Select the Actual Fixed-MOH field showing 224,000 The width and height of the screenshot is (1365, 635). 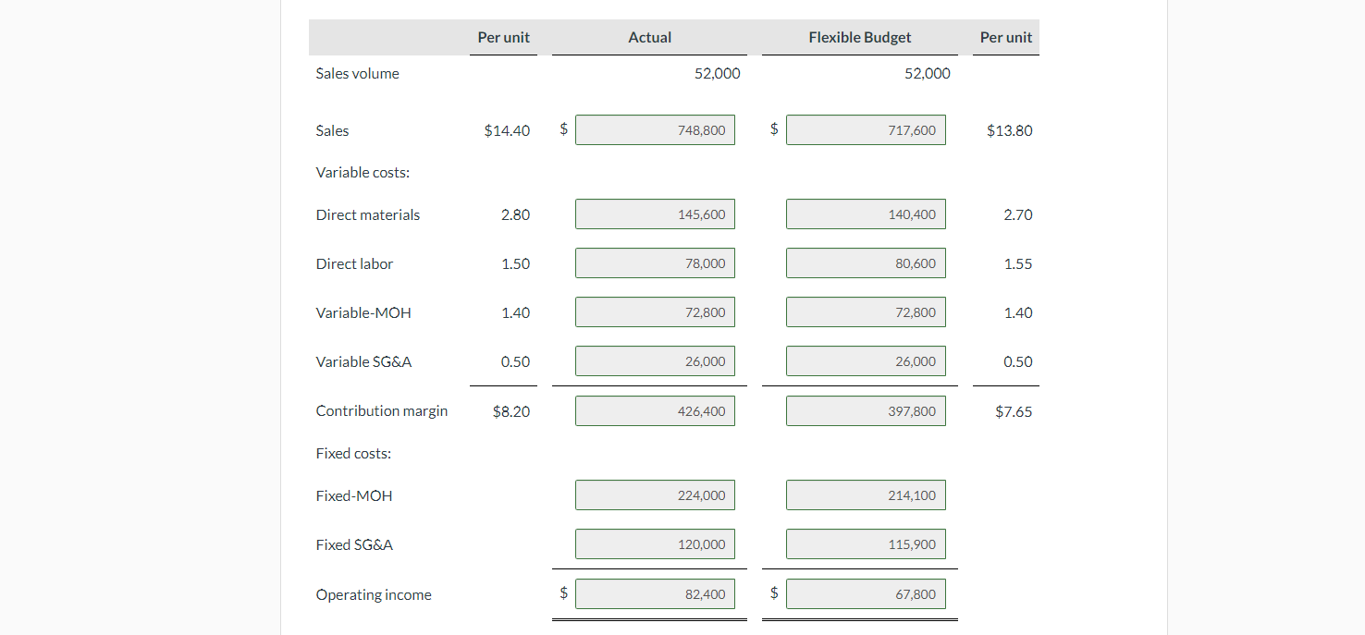click(x=655, y=495)
